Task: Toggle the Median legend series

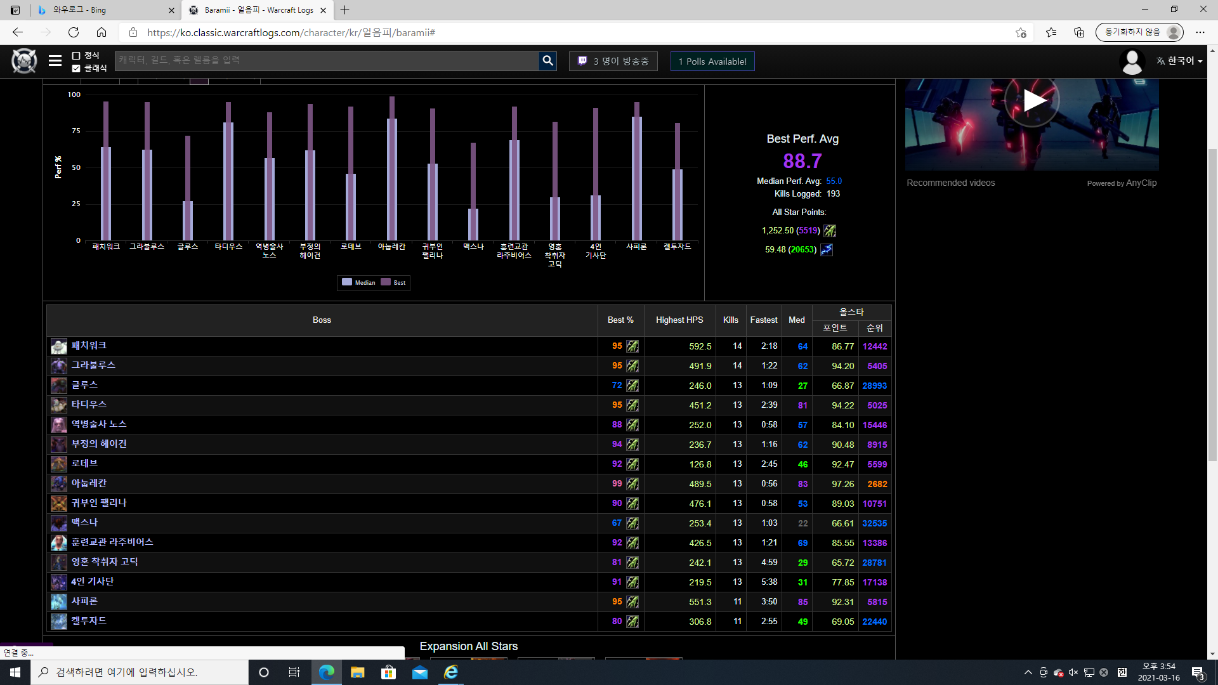Action: pyautogui.click(x=359, y=282)
